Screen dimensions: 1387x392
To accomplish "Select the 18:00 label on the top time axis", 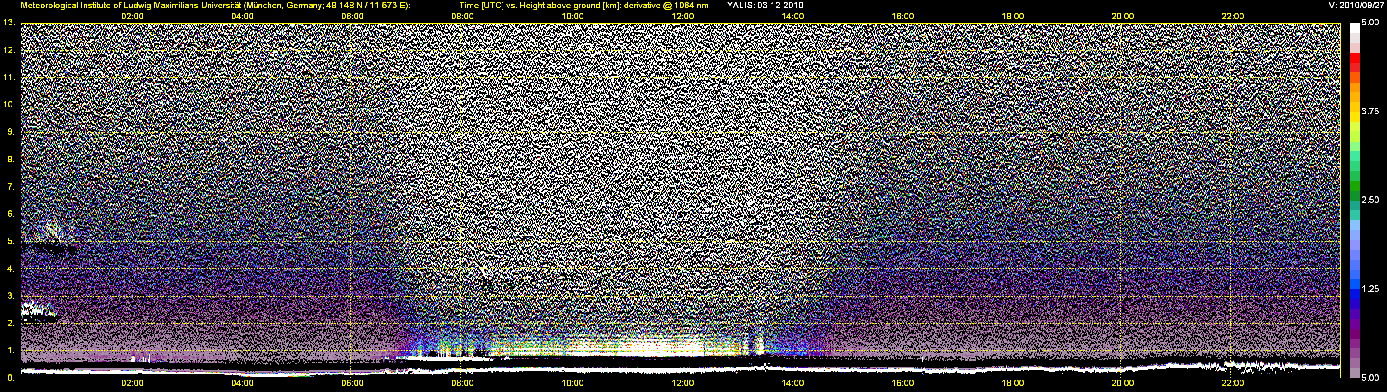I will coord(1012,17).
